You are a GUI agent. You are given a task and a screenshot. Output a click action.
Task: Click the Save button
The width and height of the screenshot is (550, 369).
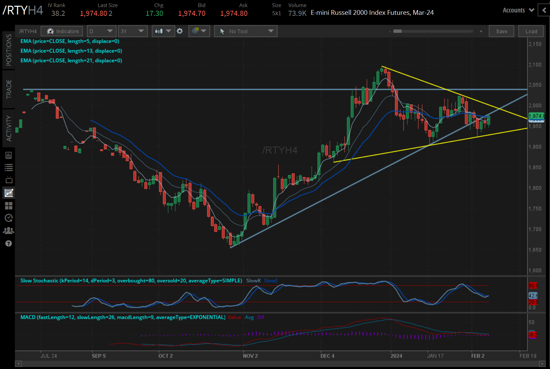click(501, 31)
